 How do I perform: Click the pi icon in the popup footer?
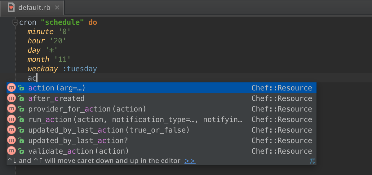click(312, 161)
